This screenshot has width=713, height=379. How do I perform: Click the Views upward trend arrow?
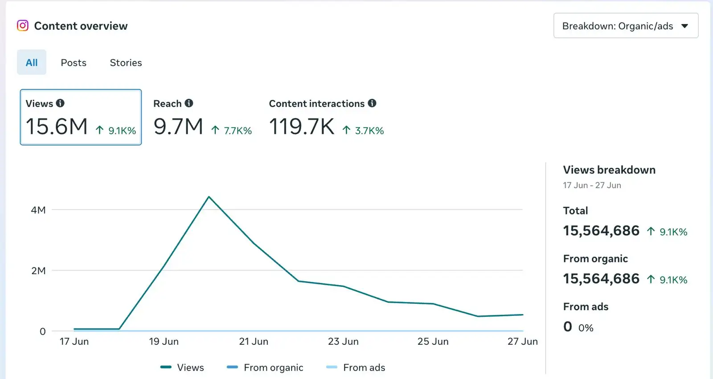click(100, 130)
